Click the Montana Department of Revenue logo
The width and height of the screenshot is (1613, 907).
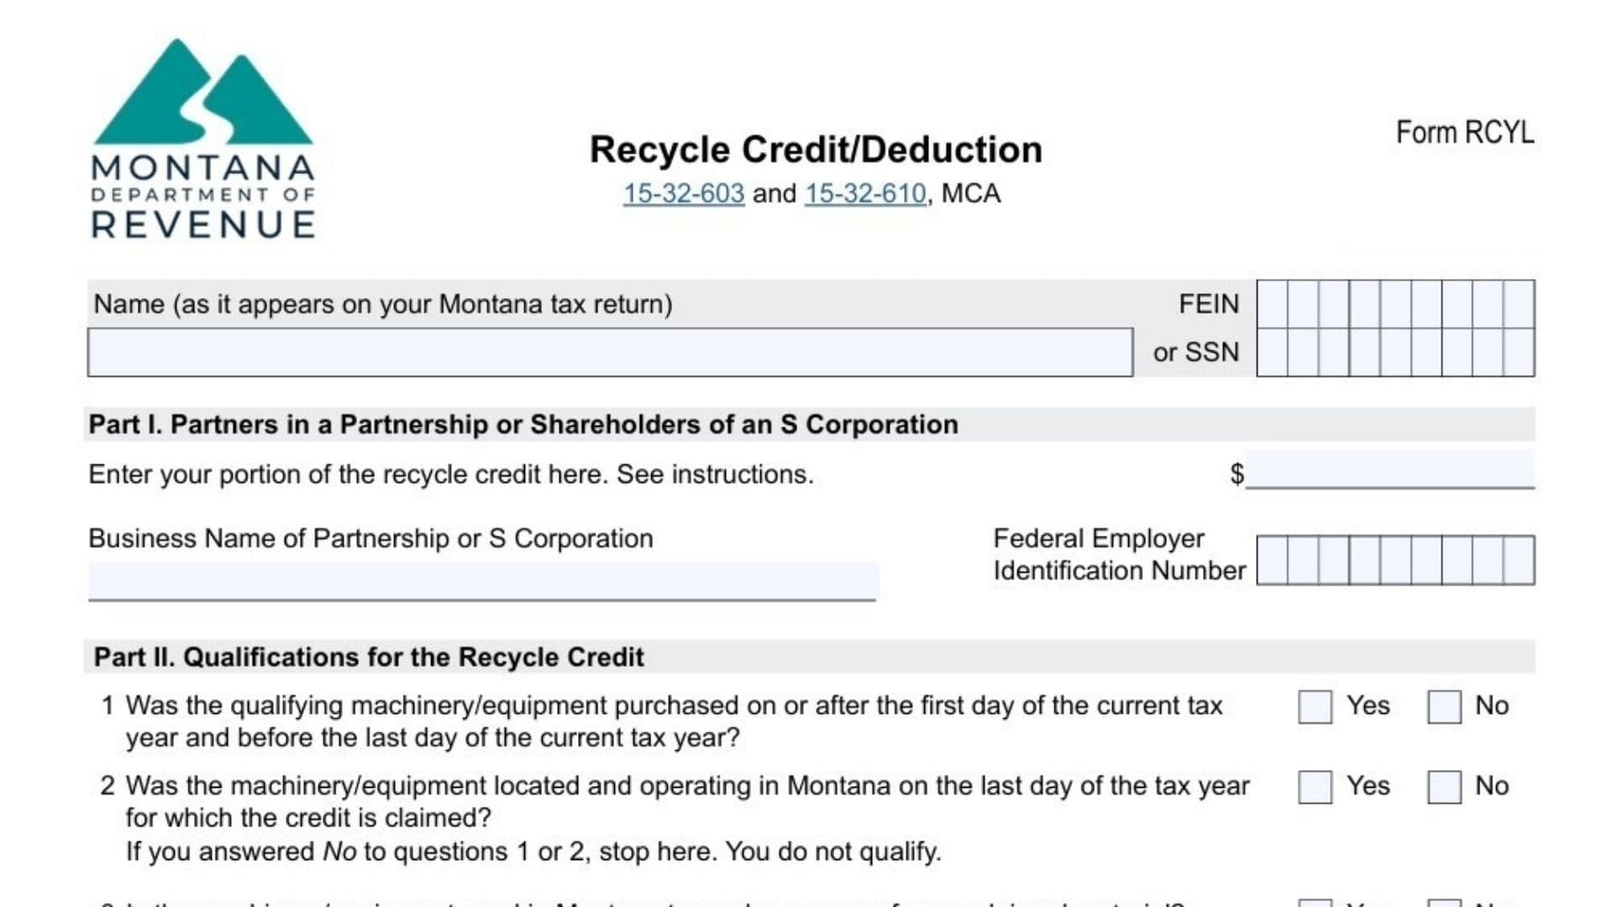203,139
